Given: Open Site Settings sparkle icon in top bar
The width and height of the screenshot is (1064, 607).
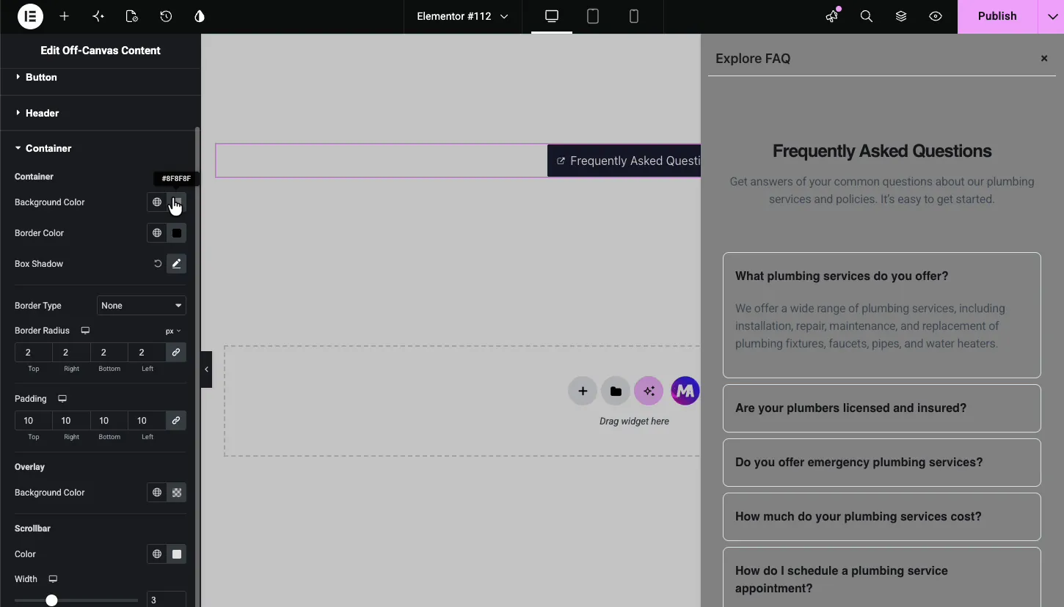Looking at the screenshot, I should point(98,16).
